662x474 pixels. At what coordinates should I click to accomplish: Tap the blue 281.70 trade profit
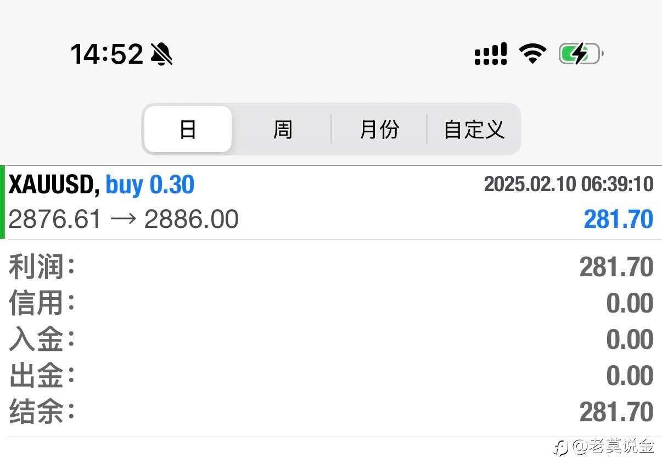tap(619, 220)
